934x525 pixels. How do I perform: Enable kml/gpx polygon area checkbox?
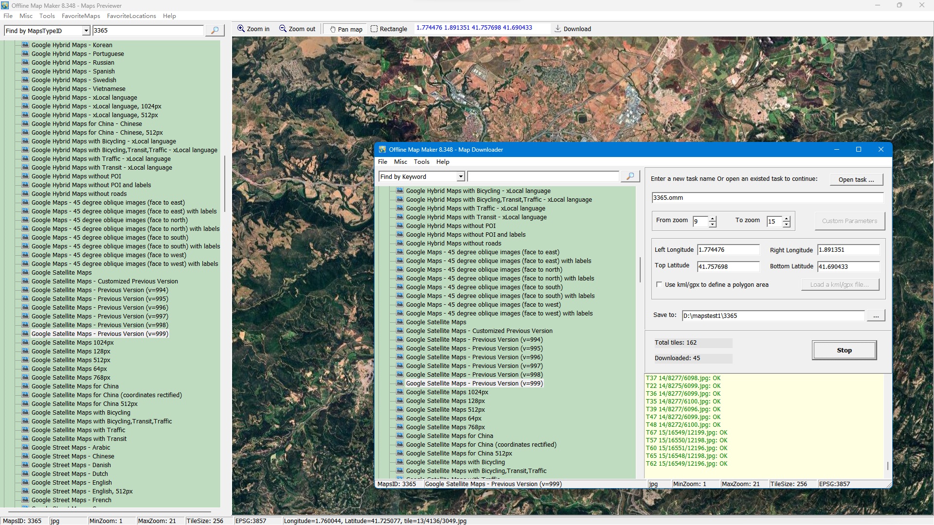pyautogui.click(x=659, y=284)
